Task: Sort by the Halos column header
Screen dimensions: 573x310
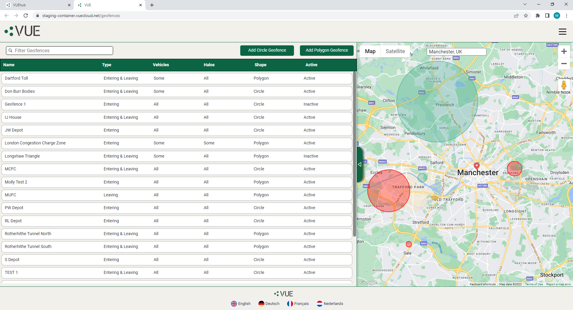Action: point(209,65)
